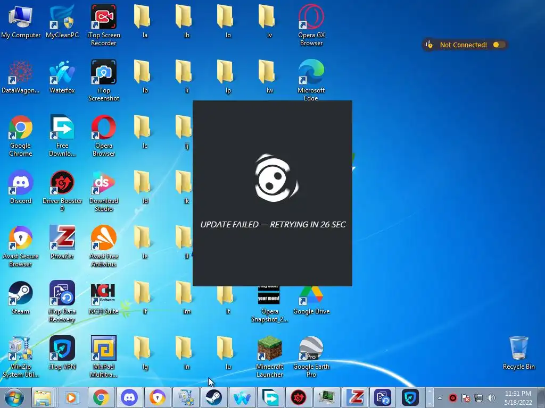Launch iTop Screen Recorder from desktop

coord(104,24)
